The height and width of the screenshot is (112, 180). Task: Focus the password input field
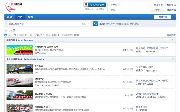pos(136,10)
